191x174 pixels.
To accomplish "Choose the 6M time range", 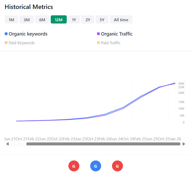I will coord(42,20).
